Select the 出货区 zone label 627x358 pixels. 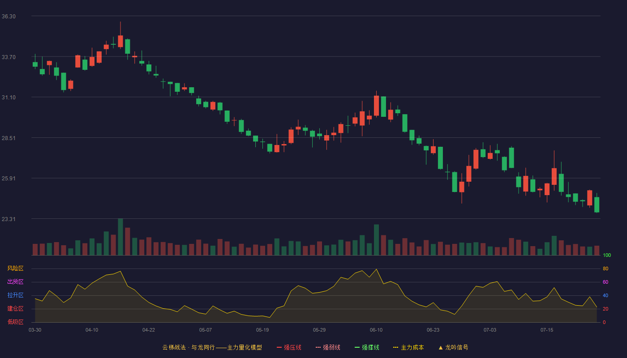(x=15, y=282)
